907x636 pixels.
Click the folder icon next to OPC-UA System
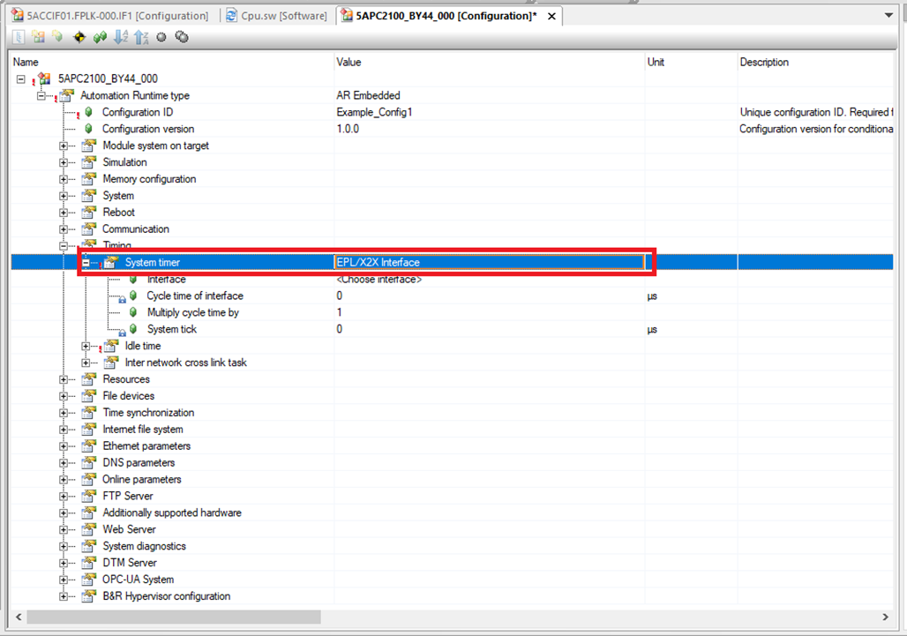click(88, 580)
